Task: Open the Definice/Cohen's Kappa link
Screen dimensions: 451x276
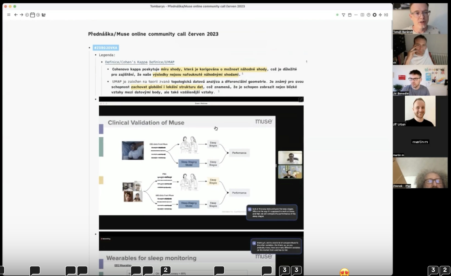Action: click(126, 62)
